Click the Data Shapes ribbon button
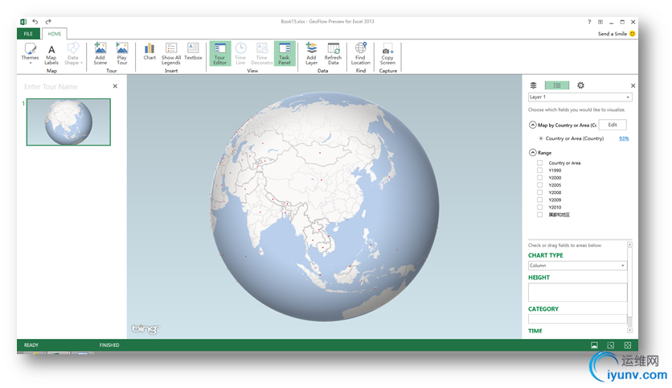The image size is (672, 388). (73, 54)
